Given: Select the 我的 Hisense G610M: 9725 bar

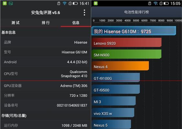Looking at the screenshot, I should [x=134, y=31].
